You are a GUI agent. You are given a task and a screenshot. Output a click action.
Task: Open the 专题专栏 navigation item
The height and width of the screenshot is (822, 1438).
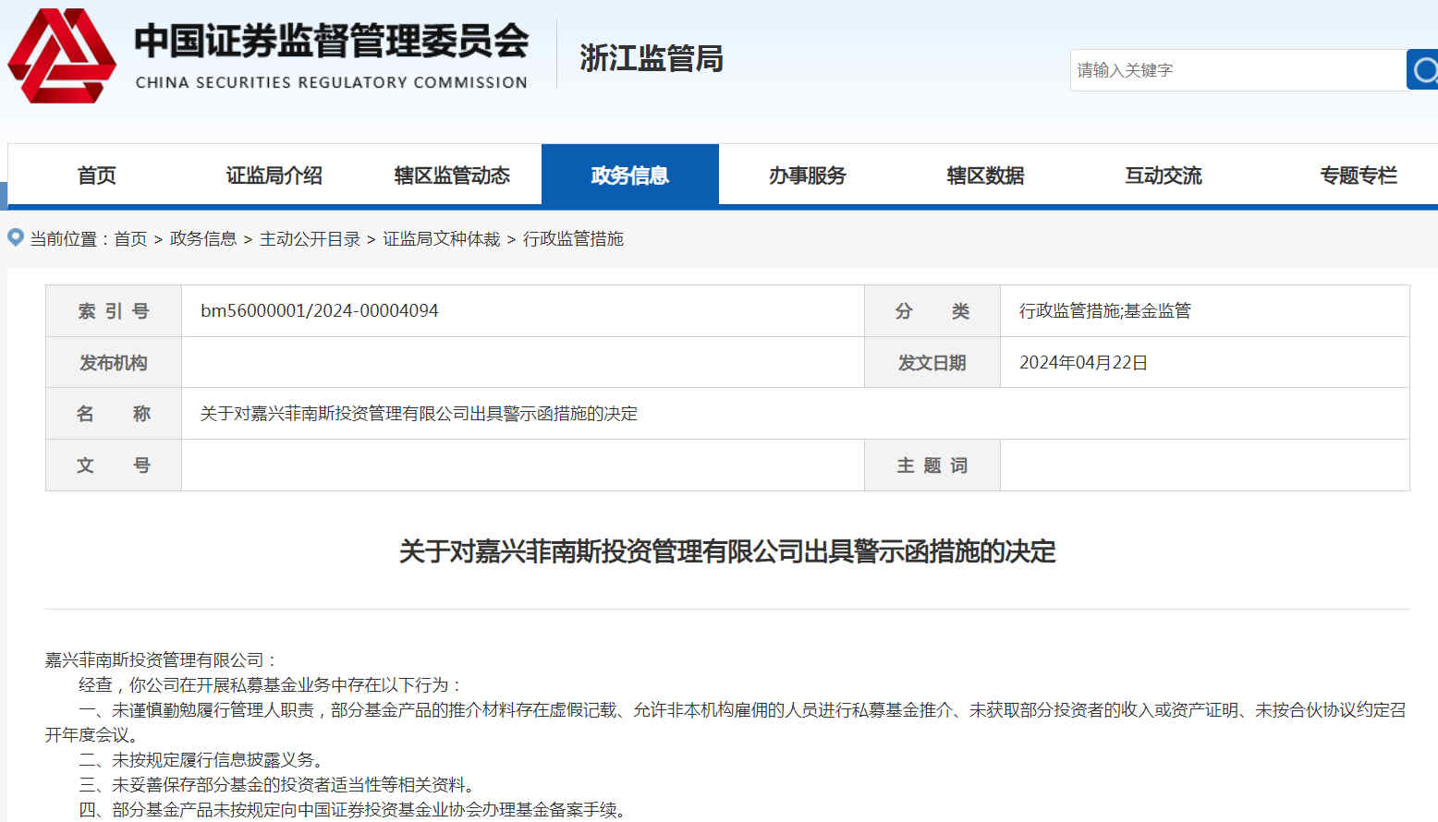[1358, 175]
